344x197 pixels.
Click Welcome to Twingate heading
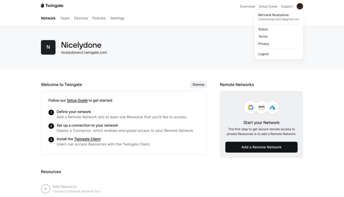click(61, 85)
